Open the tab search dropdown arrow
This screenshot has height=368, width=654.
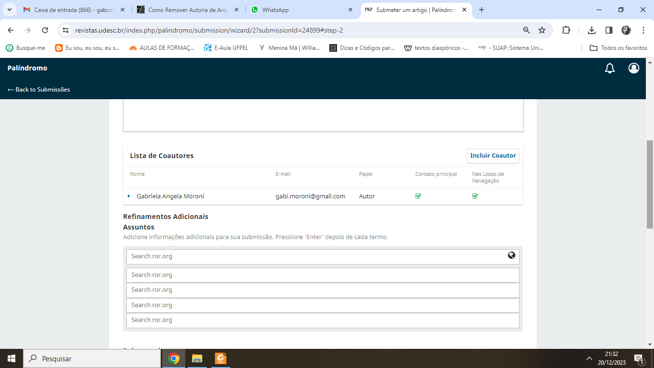(x=9, y=10)
